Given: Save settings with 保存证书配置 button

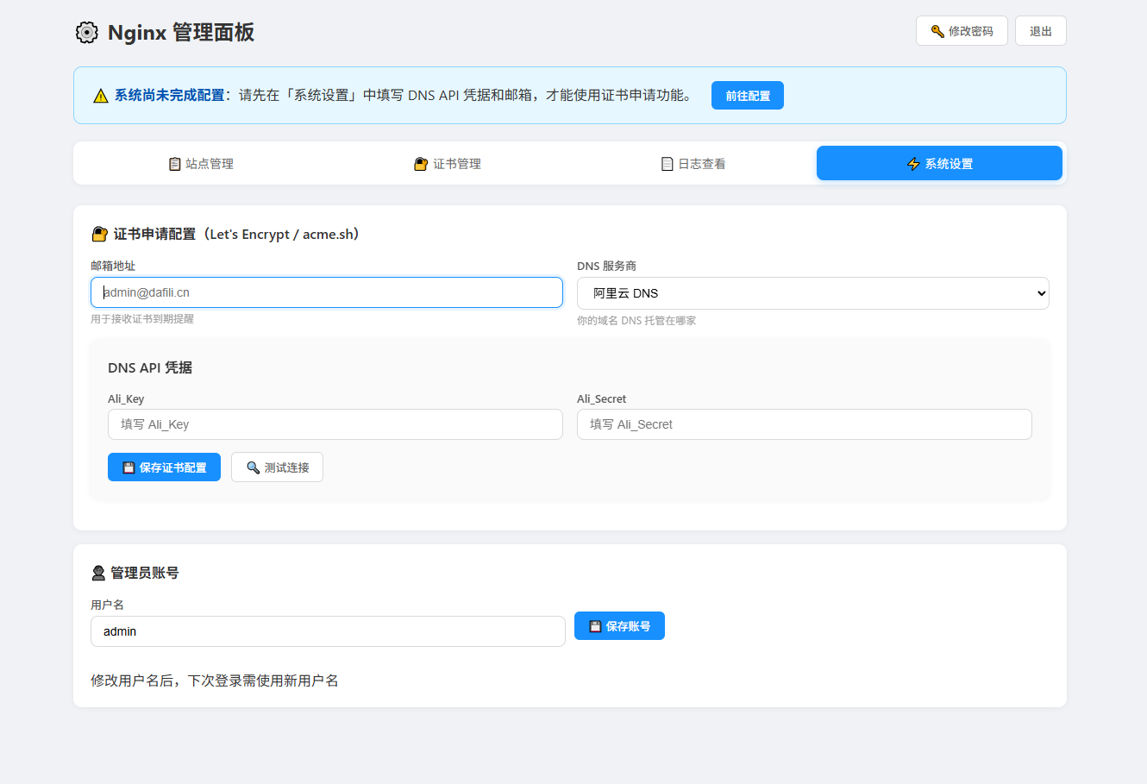Looking at the screenshot, I should pyautogui.click(x=164, y=467).
